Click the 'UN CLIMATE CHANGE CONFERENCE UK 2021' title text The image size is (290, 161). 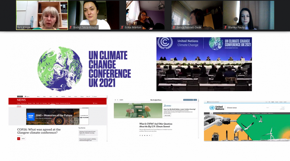pos(110,69)
